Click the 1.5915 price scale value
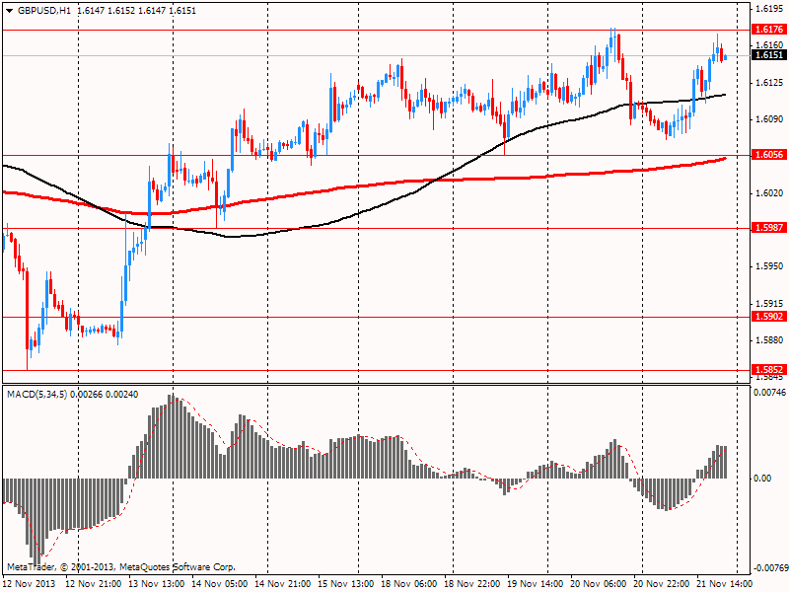Screen dimensions: 789x592 click(769, 304)
